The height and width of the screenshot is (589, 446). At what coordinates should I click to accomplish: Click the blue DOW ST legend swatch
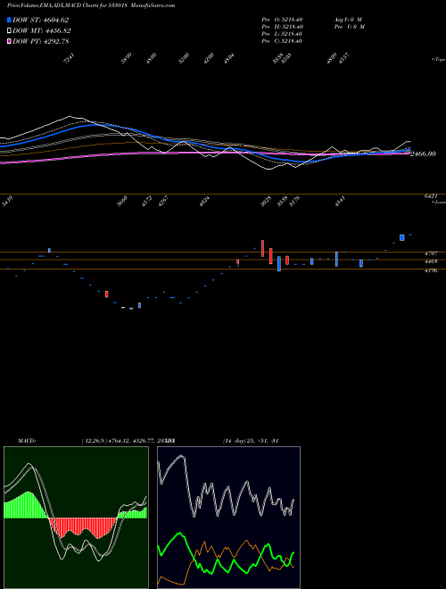pos(9,20)
